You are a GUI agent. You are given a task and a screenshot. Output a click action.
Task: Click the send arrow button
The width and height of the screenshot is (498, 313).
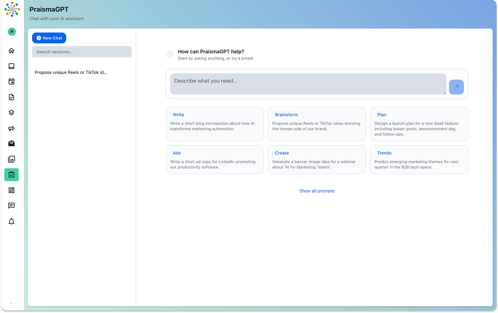pos(456,87)
